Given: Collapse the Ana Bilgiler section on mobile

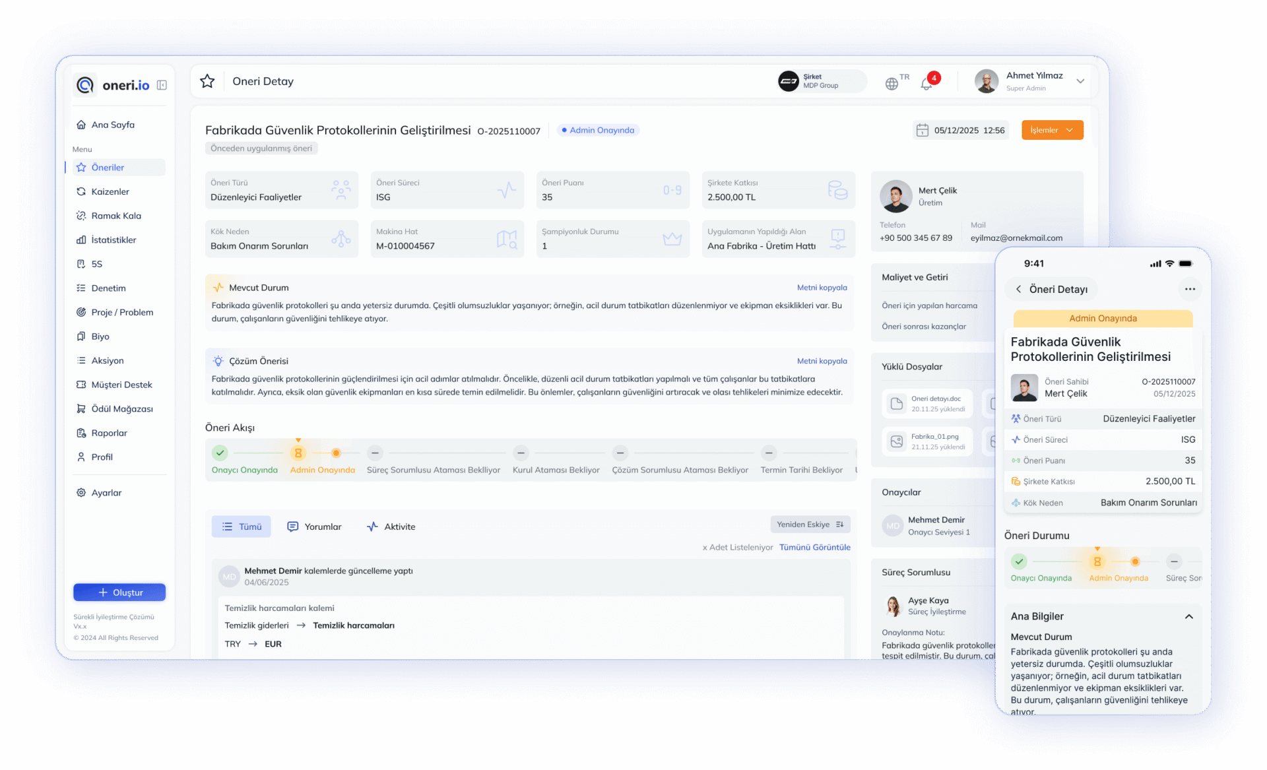Looking at the screenshot, I should (1188, 616).
